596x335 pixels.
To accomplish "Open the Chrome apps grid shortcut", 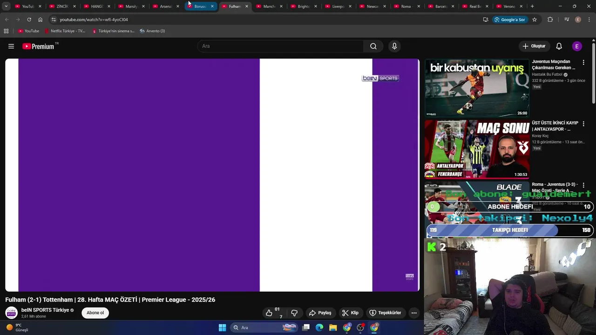I will tap(6, 31).
